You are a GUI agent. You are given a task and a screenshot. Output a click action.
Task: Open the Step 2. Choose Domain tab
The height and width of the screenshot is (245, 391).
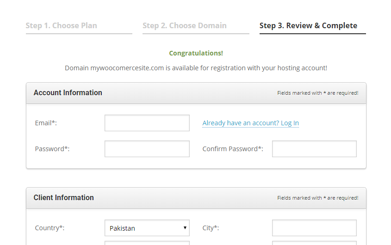185,26
